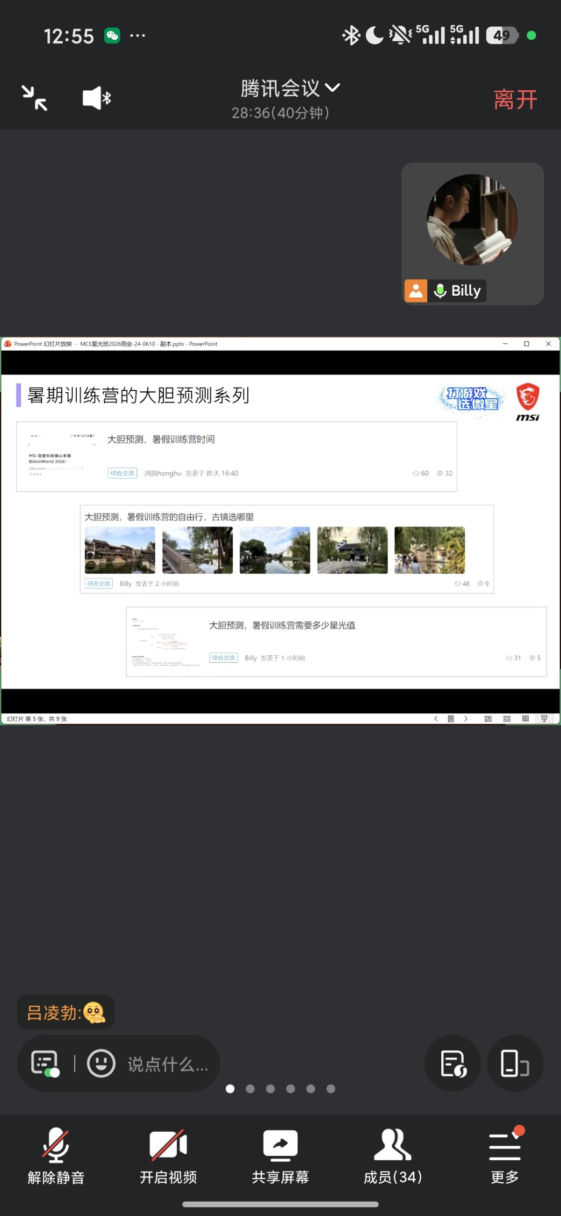Unmute microphone with 解除静音
The image size is (561, 1216).
[56, 1157]
